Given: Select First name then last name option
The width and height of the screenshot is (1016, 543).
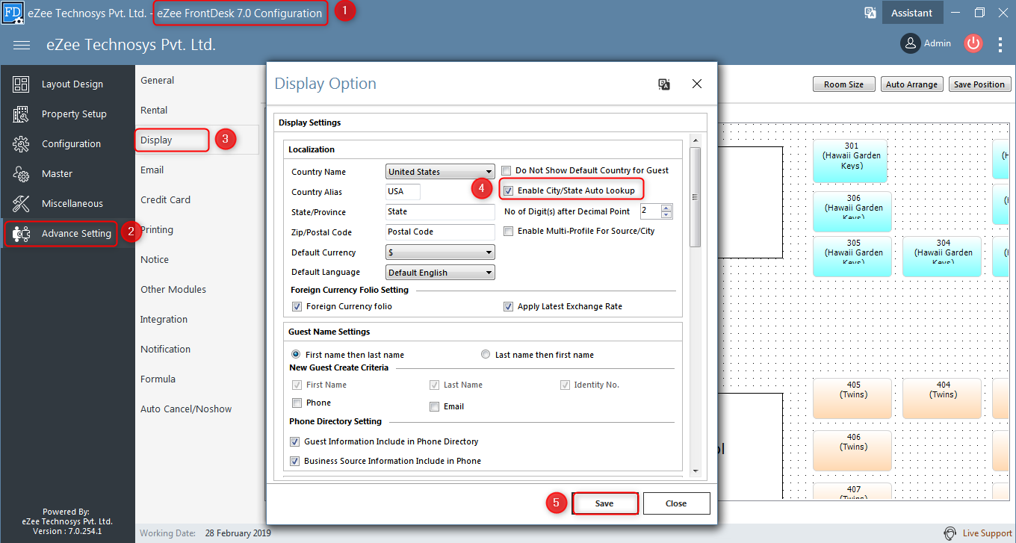Looking at the screenshot, I should [296, 354].
